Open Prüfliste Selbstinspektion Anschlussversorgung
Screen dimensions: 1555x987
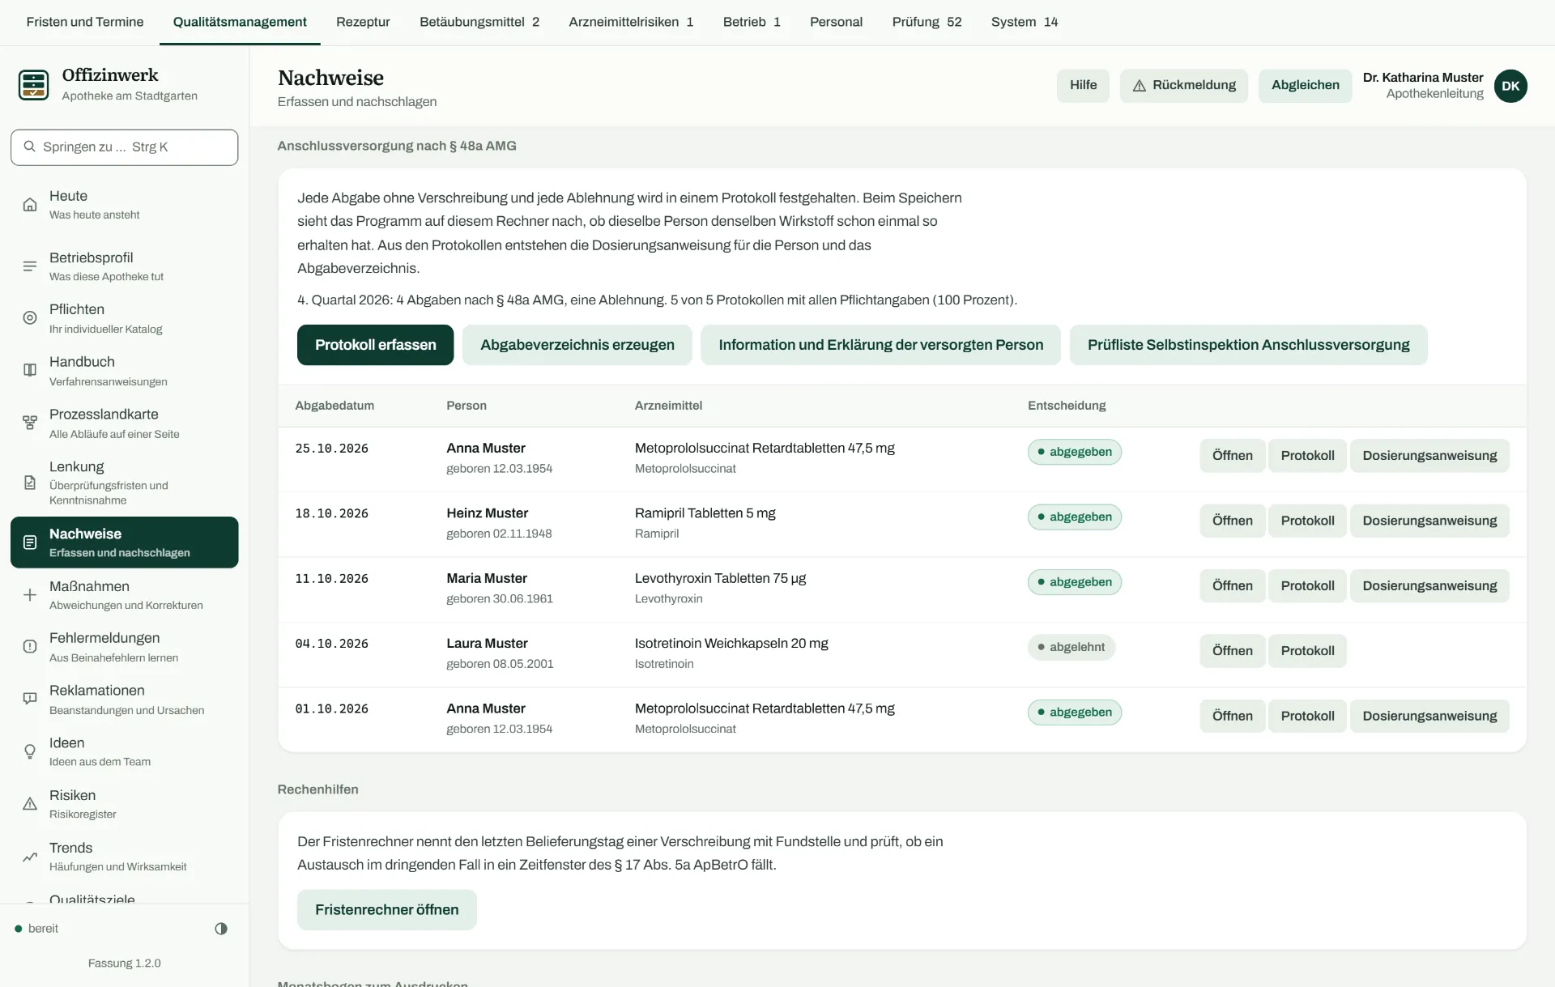pyautogui.click(x=1248, y=345)
